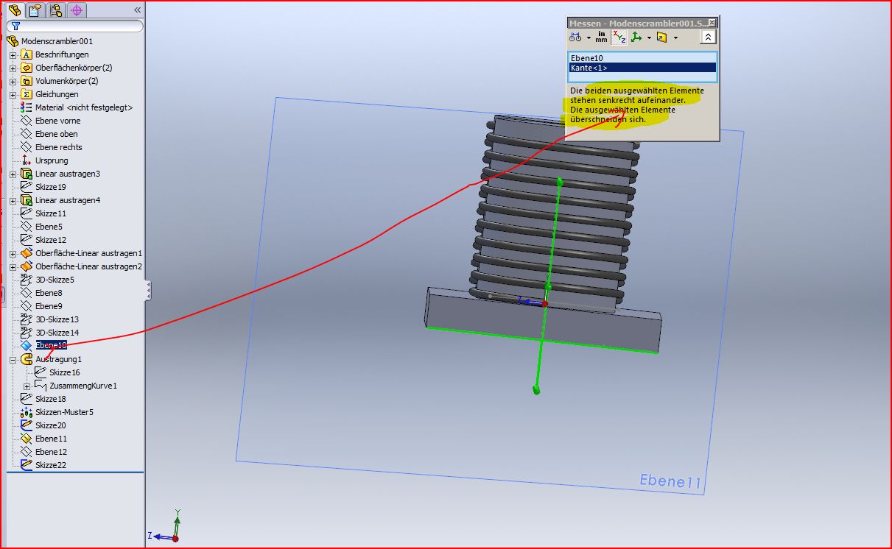Click the feature tree filter field
The height and width of the screenshot is (549, 892).
click(x=74, y=26)
